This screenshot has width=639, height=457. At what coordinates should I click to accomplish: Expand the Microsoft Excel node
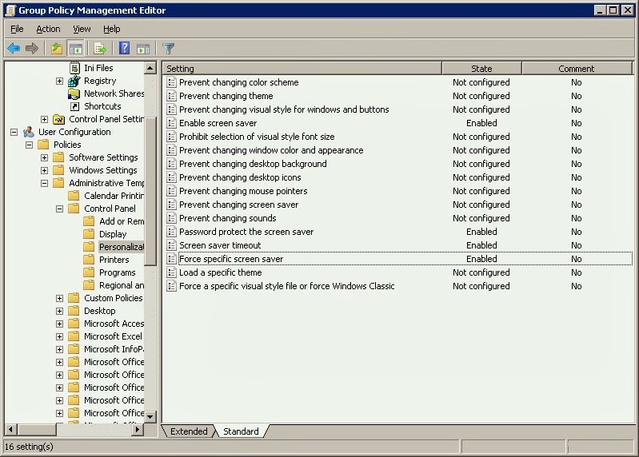(x=59, y=336)
